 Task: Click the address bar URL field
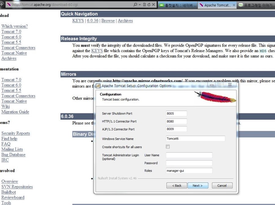(x=69, y=5)
